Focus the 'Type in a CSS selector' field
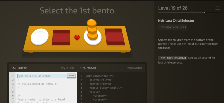The width and height of the screenshot is (224, 103). point(41,76)
